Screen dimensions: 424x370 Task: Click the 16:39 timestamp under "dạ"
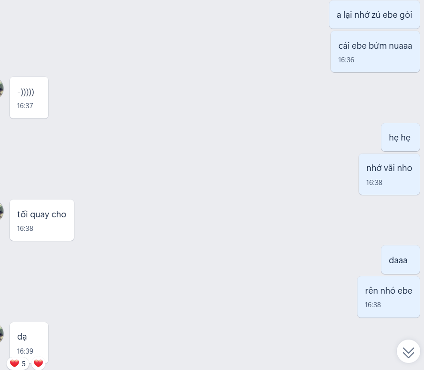[25, 351]
